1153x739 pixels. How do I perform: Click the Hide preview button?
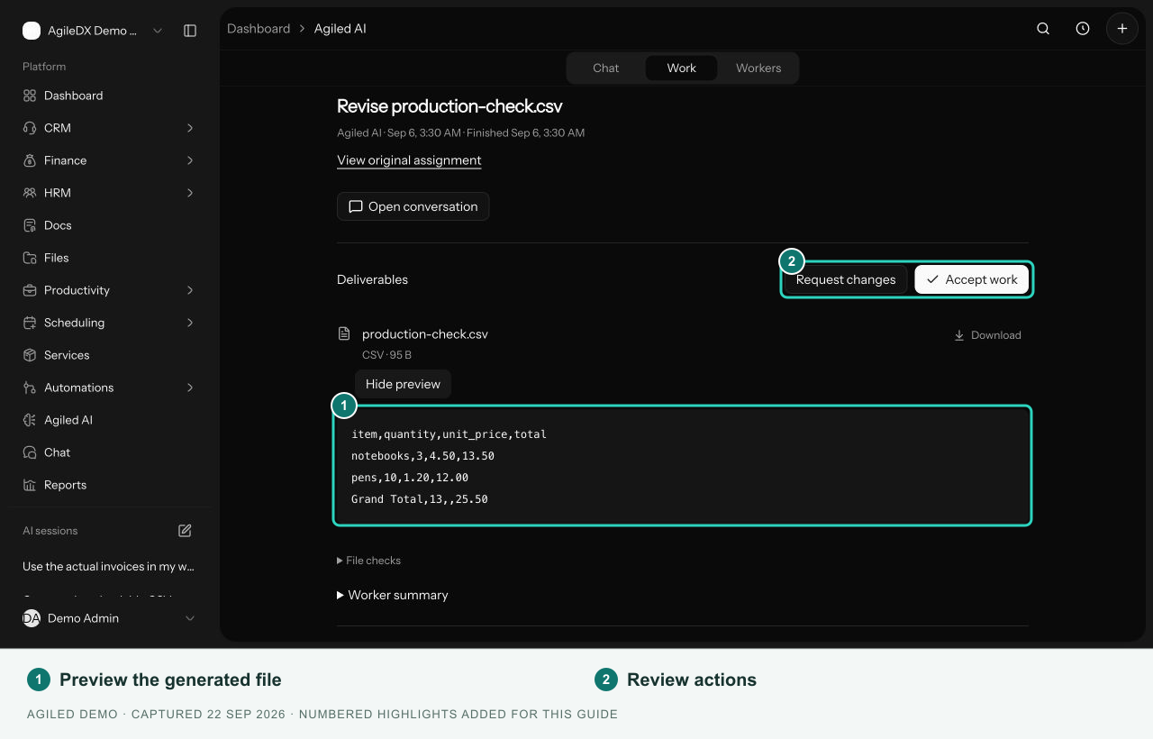click(x=403, y=384)
